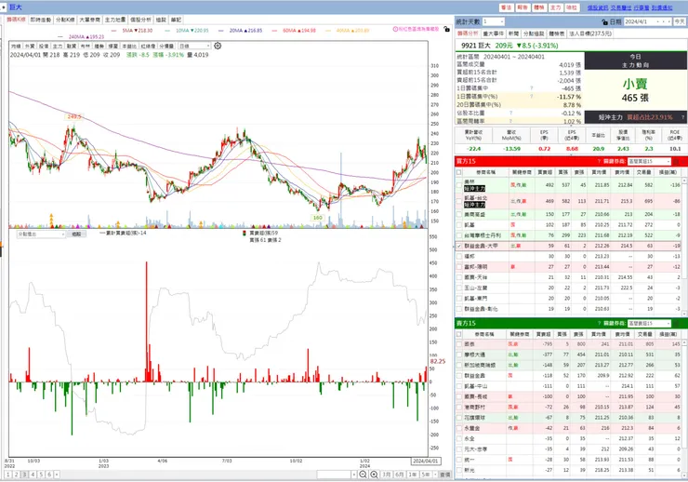
Task: Switch to the 即時走勢 tab
Action: [x=41, y=20]
